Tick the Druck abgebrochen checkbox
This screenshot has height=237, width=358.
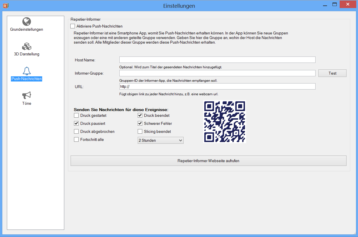(x=76, y=132)
